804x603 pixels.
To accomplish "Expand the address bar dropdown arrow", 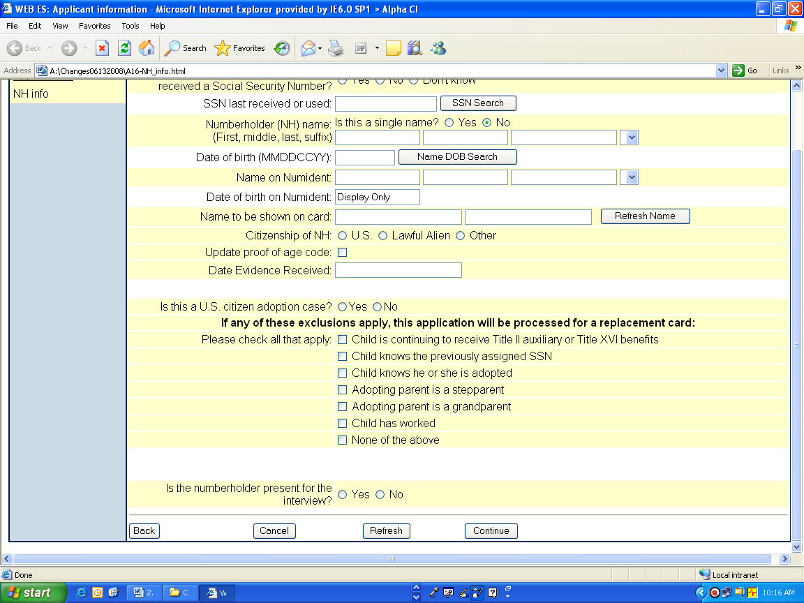I will tap(722, 70).
